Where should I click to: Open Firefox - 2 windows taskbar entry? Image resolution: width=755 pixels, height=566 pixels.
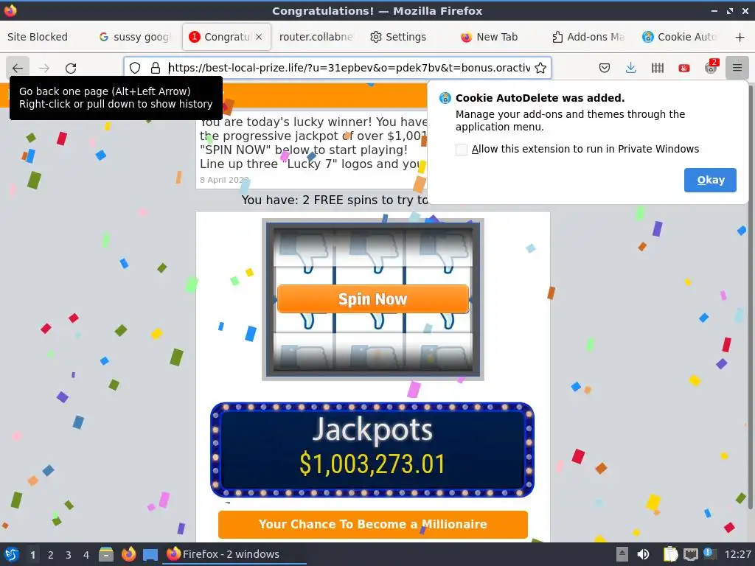point(235,554)
